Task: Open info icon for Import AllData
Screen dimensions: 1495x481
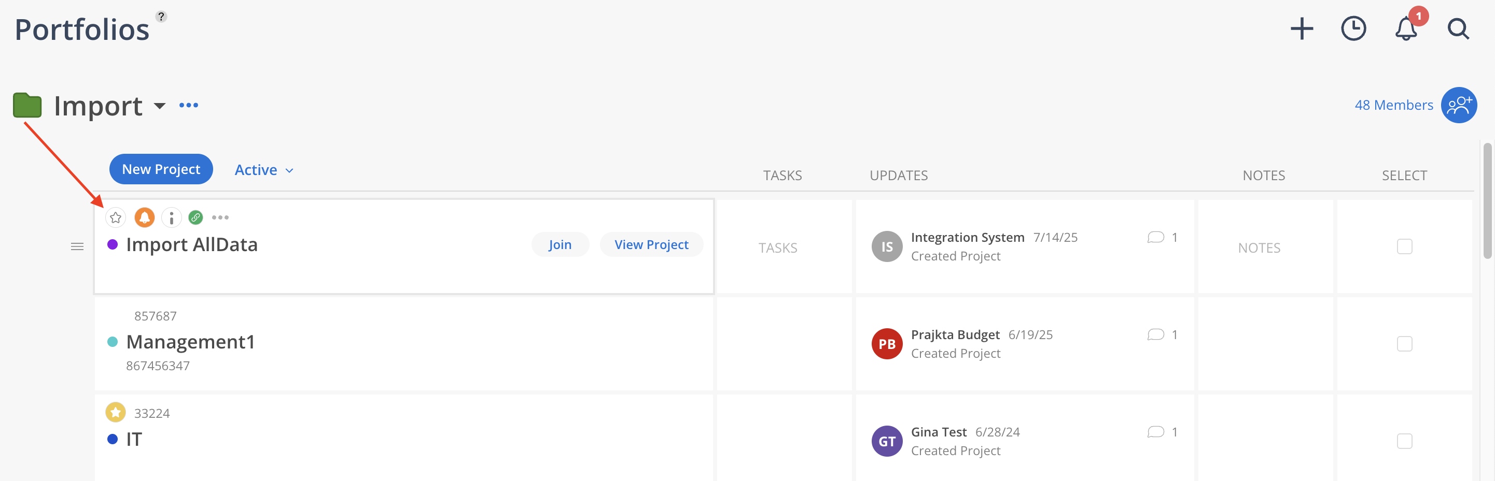Action: click(x=171, y=217)
